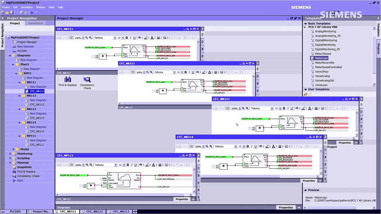381x214 pixels.
Task: Open Tahoma font dropdown in CFC_NK113
Action: click(x=272, y=109)
